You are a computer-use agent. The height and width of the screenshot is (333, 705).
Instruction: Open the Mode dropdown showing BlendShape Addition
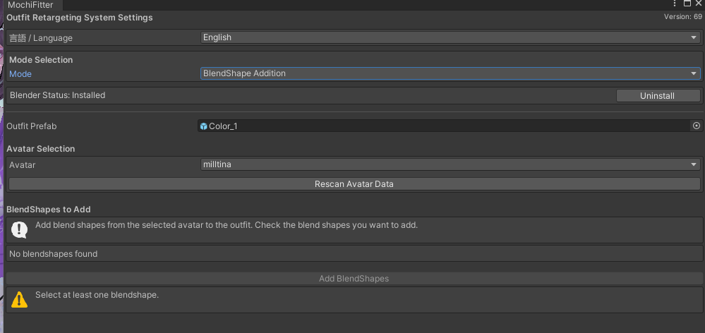pyautogui.click(x=450, y=73)
